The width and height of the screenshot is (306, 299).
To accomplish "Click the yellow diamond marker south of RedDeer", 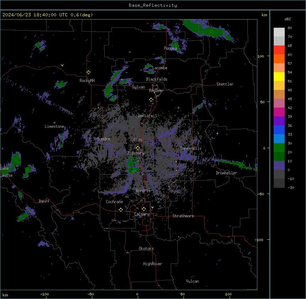I will coord(151,100).
